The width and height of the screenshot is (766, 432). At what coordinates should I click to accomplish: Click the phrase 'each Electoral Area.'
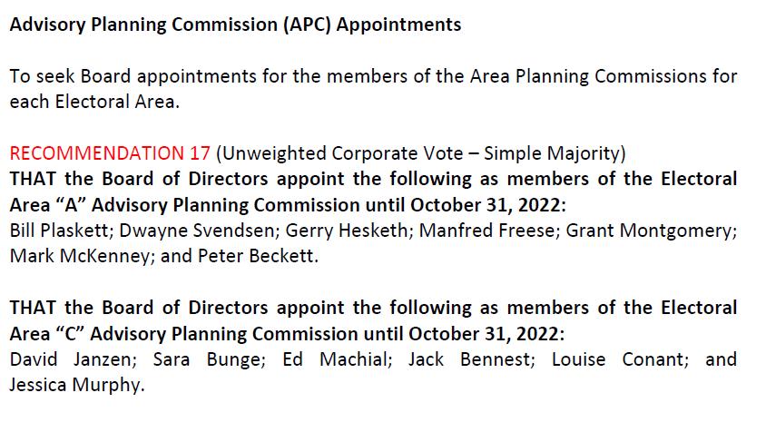tap(94, 102)
